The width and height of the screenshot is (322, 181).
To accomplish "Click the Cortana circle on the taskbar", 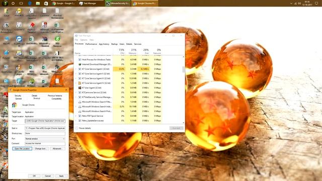I will tap(13, 4).
